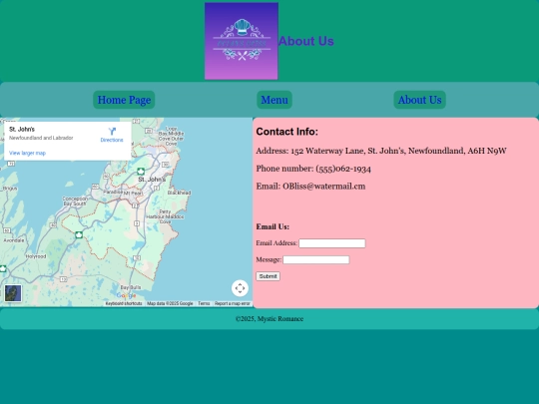
Task: Click the Bay Bulls label on map
Action: coord(131,287)
